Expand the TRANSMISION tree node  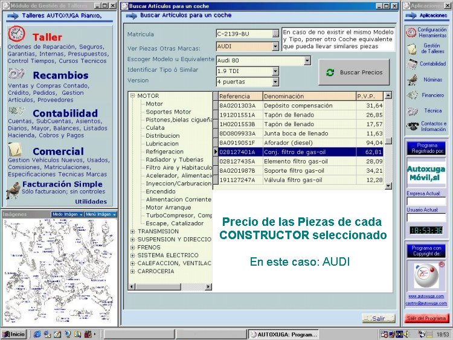[x=133, y=231]
